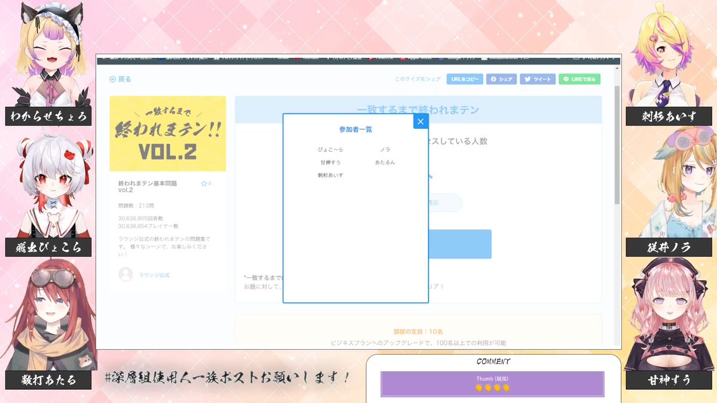Click the quiz title 終われまテン基本問題 vol.2
This screenshot has height=403, width=717.
pyautogui.click(x=148, y=187)
